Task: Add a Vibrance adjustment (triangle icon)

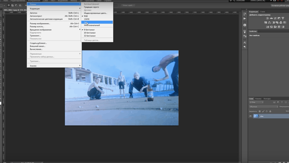Action: click(283, 18)
